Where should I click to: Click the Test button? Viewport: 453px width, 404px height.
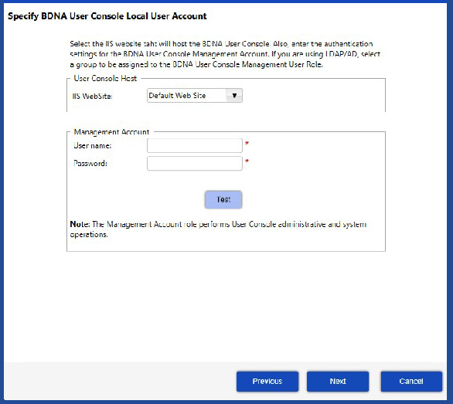[223, 199]
